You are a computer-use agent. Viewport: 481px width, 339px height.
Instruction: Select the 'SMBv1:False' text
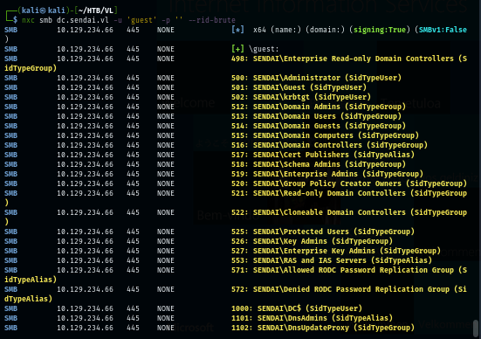click(443, 30)
